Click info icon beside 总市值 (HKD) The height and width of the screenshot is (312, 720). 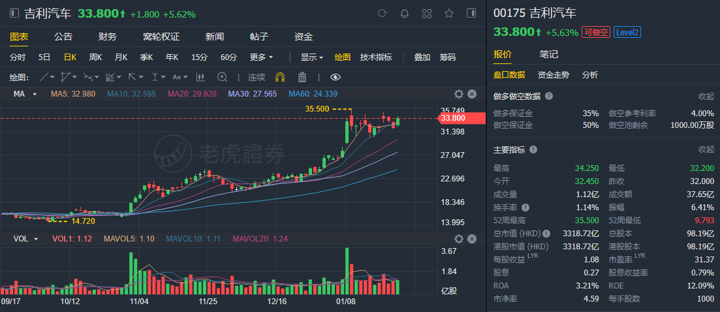(548, 233)
